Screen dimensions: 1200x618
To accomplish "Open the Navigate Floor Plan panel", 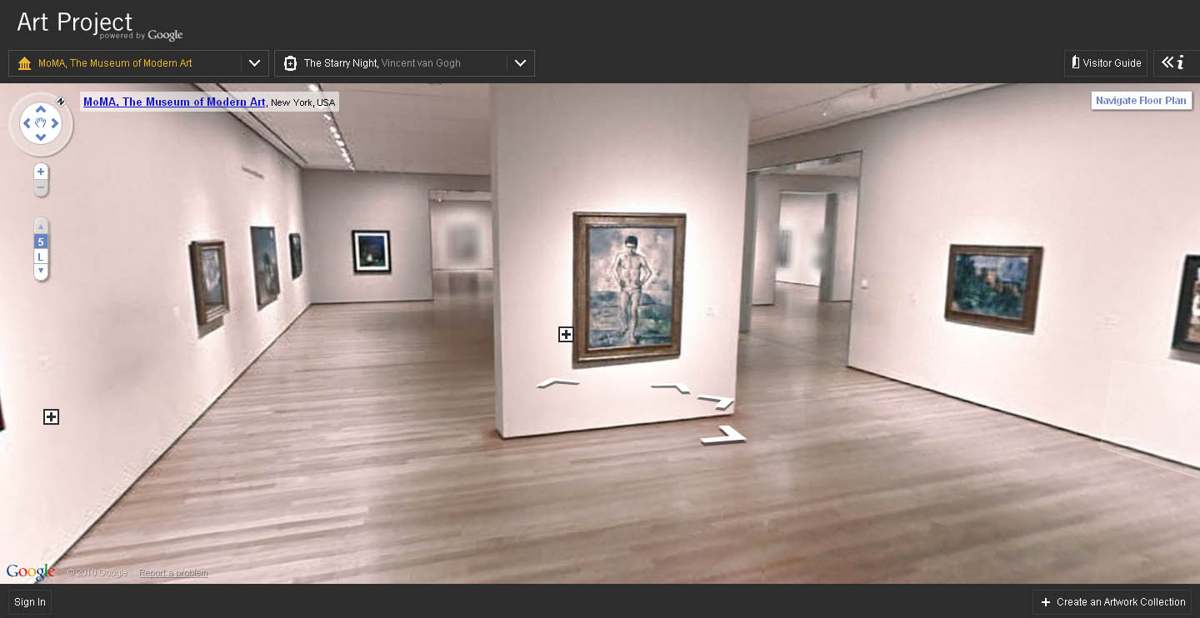I will coord(1141,101).
